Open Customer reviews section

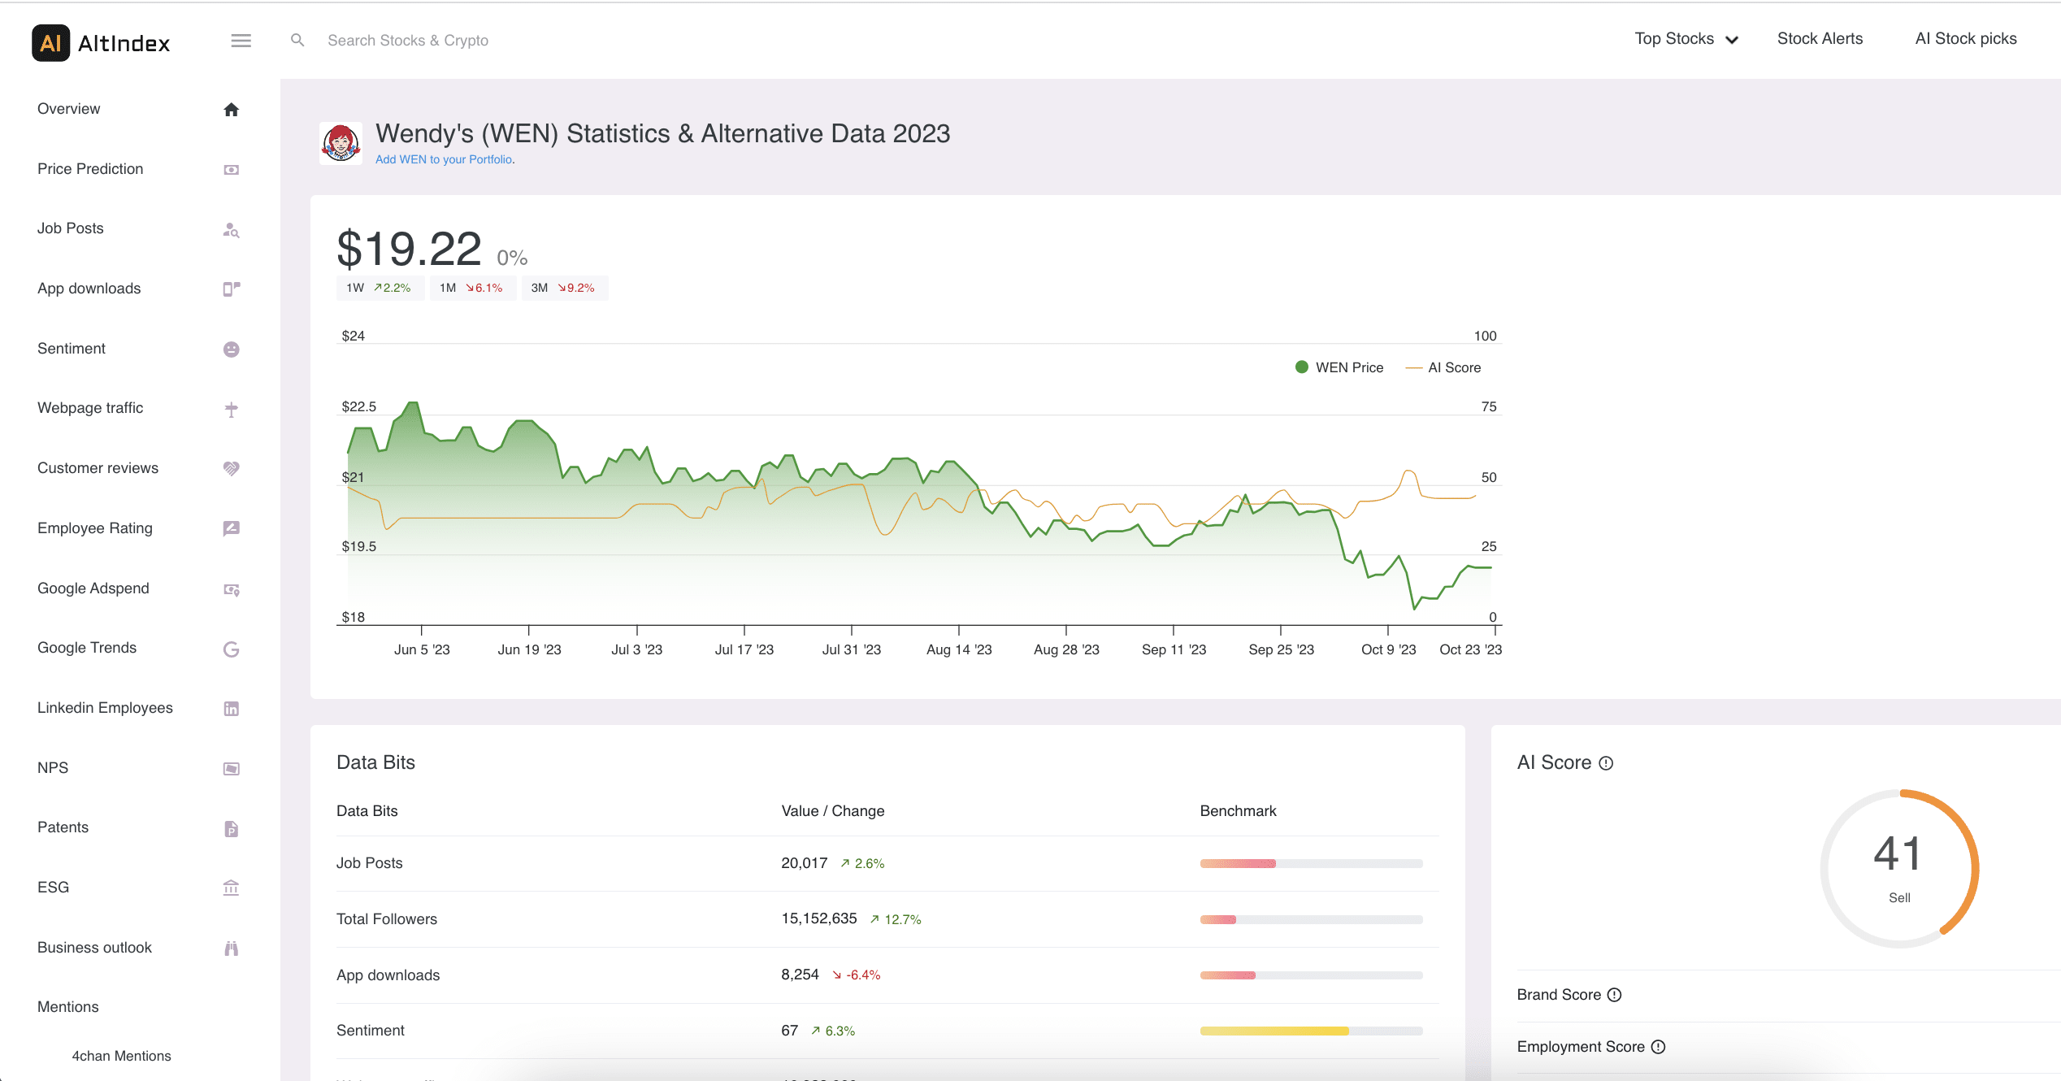coord(98,468)
